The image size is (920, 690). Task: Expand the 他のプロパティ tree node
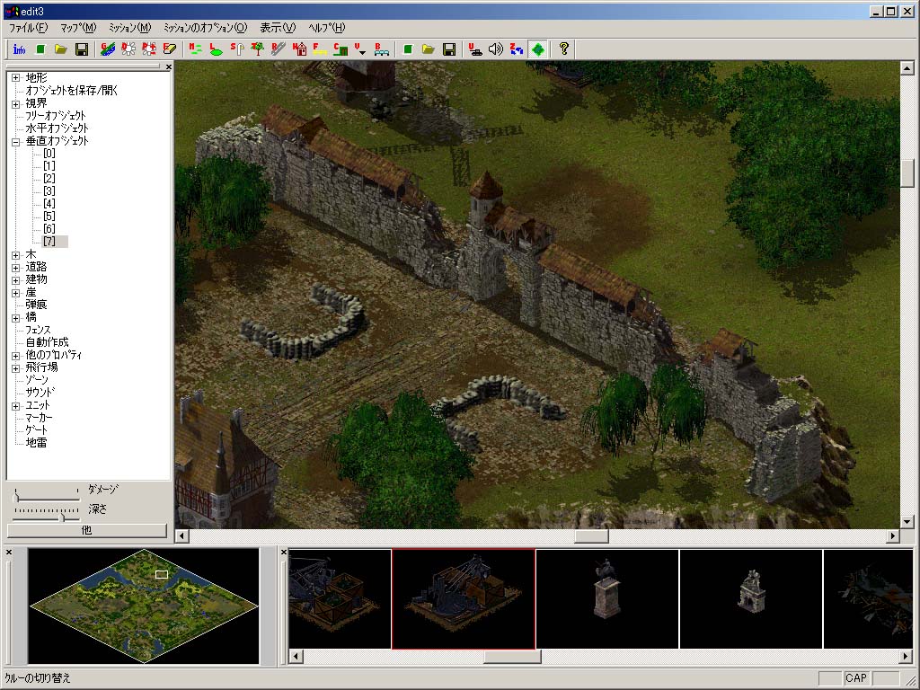click(x=16, y=356)
